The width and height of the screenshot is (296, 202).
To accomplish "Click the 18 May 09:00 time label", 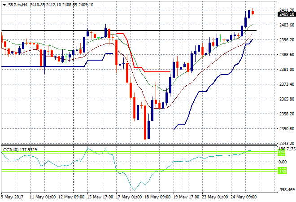I will tap(157, 197).
